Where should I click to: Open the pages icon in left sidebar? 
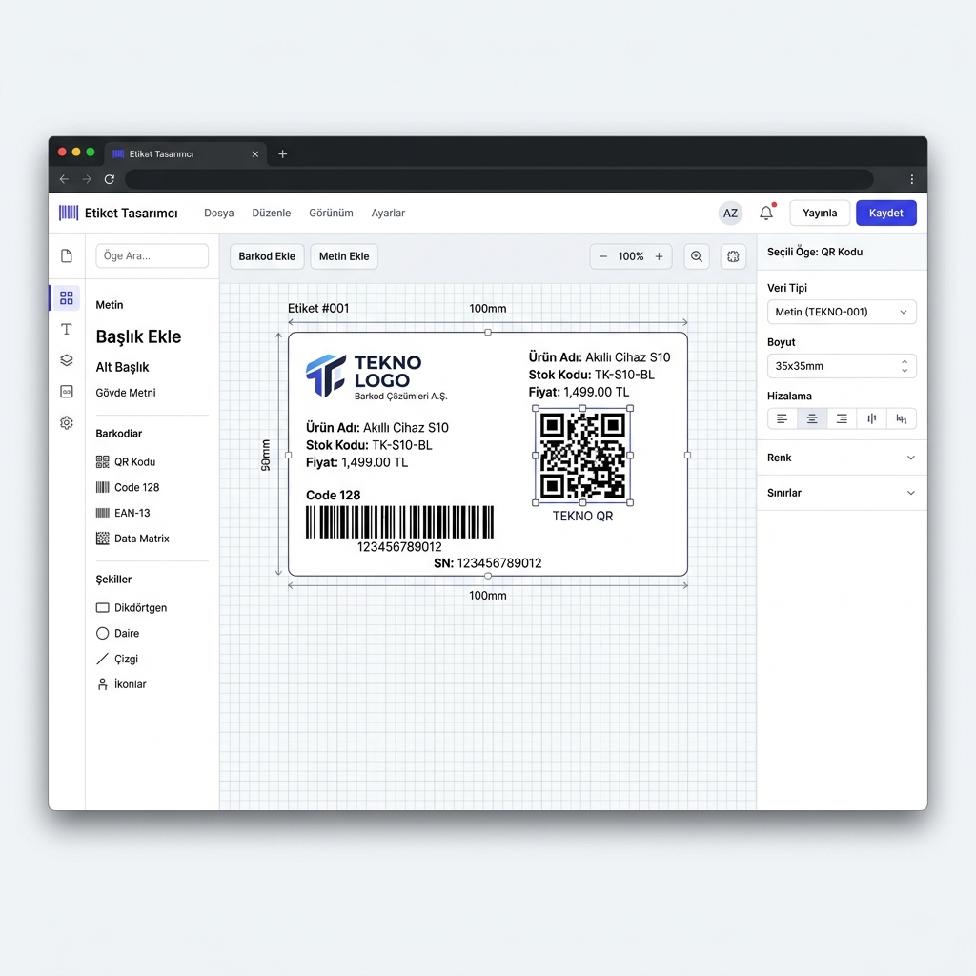67,255
